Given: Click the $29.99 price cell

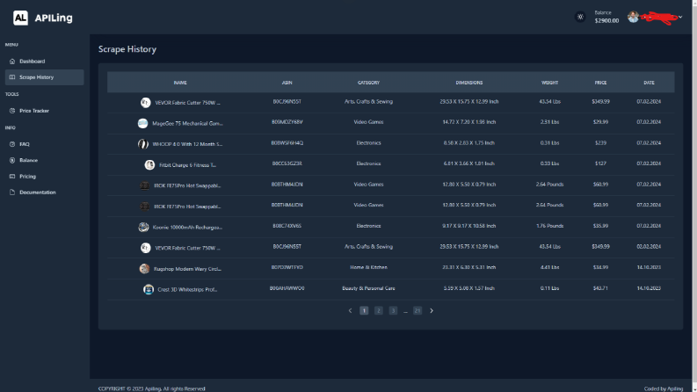Looking at the screenshot, I should click(600, 122).
